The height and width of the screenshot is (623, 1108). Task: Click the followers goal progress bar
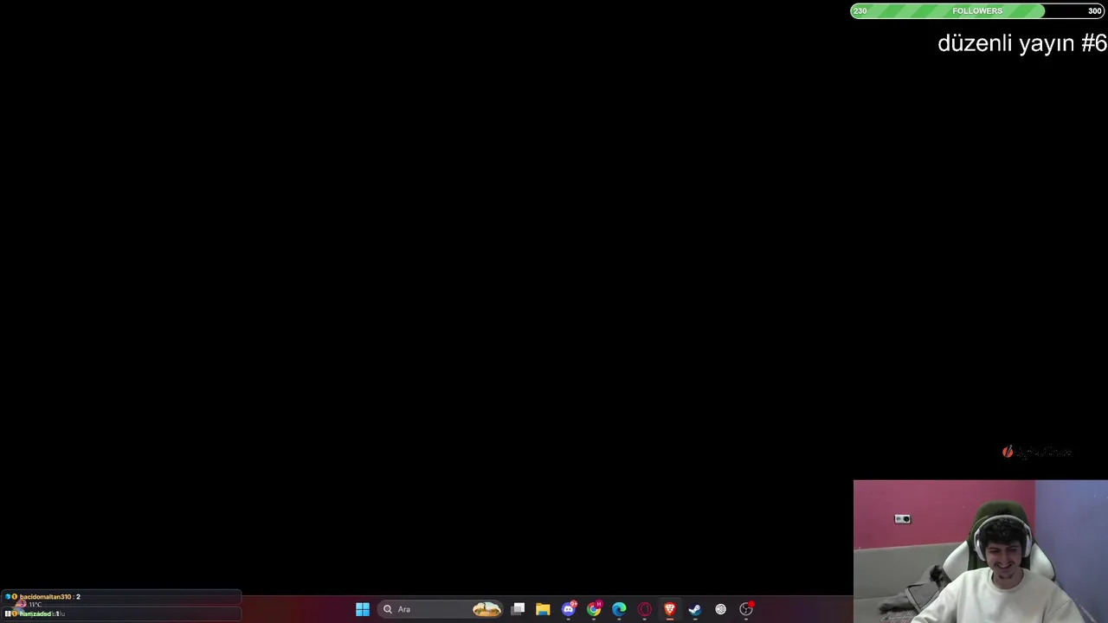977,10
